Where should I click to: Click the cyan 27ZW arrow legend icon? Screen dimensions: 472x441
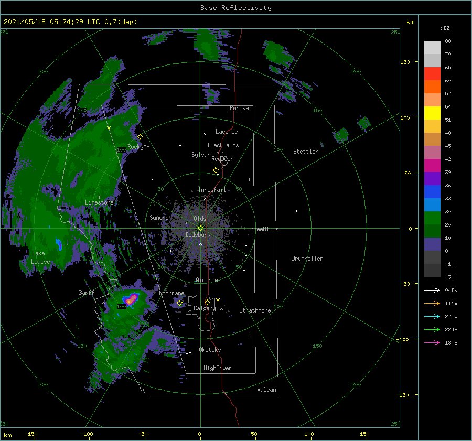tap(432, 316)
